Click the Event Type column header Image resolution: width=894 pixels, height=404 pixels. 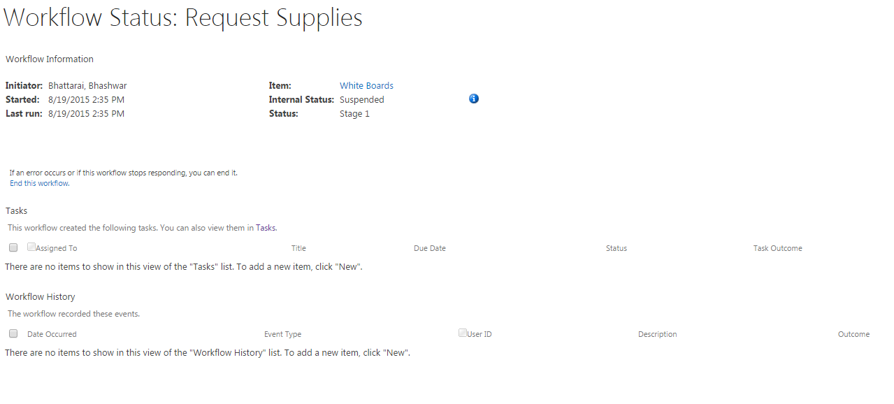pos(282,334)
